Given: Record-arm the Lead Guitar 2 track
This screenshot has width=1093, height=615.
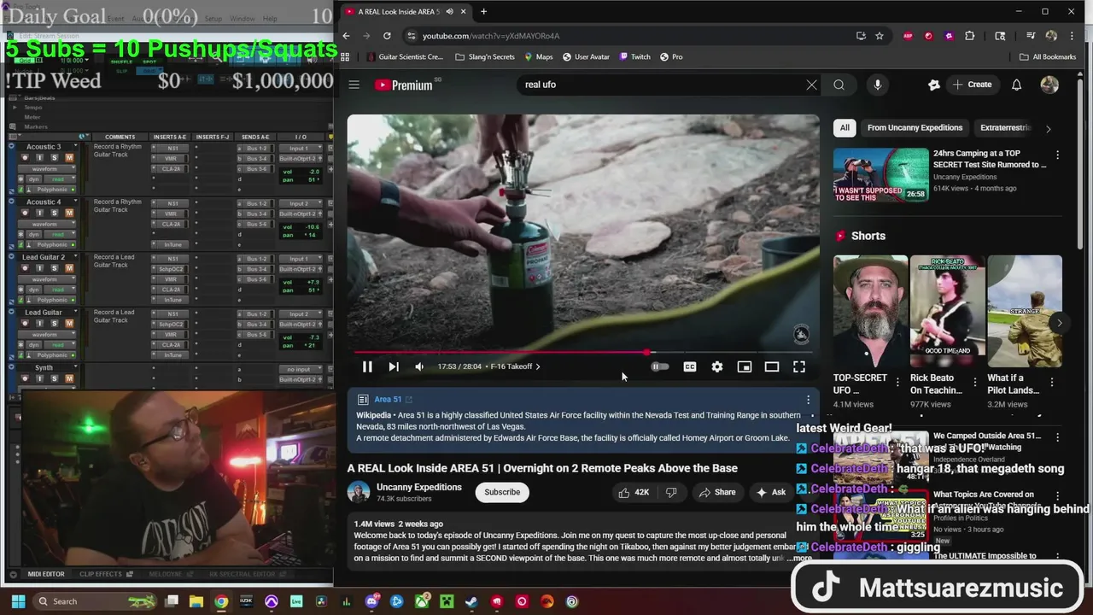Looking at the screenshot, I should tap(26, 267).
